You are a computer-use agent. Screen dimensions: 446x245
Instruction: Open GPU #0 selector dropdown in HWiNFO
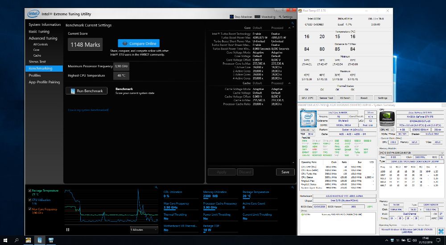(387, 130)
